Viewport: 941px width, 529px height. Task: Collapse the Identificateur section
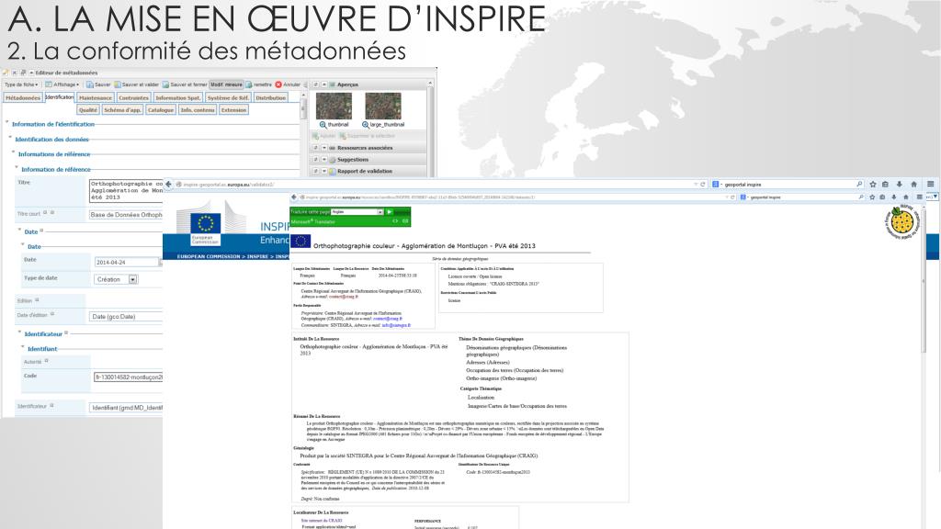[20, 332]
